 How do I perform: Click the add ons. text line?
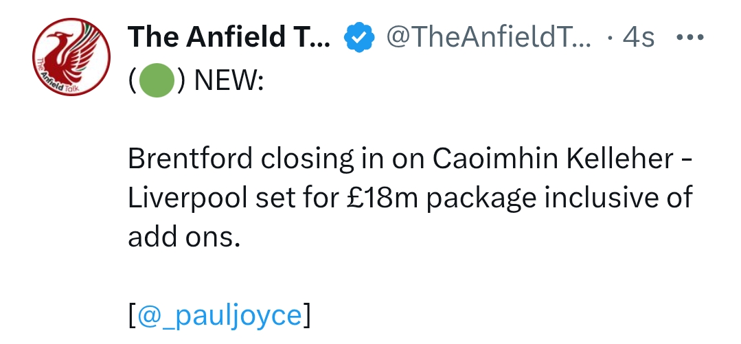(x=184, y=237)
